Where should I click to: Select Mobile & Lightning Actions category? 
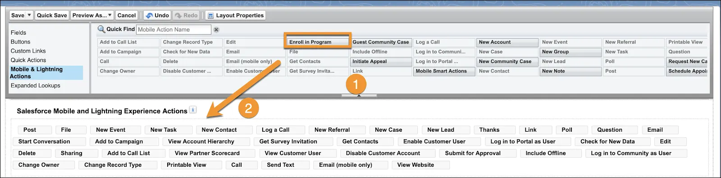[46, 73]
